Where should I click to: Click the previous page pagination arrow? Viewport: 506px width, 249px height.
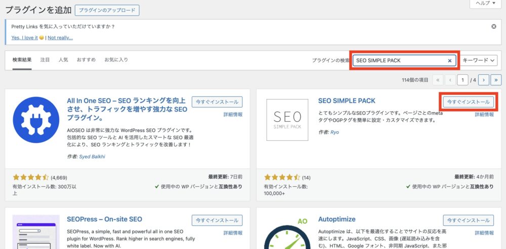[x=450, y=80]
